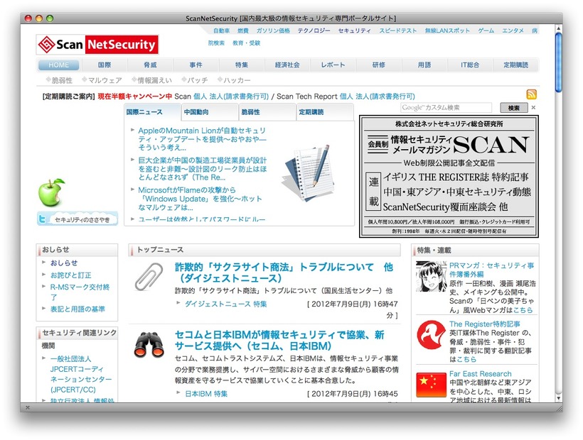Open the orange RSS feed icon
The width and height of the screenshot is (583, 440).
[531, 94]
